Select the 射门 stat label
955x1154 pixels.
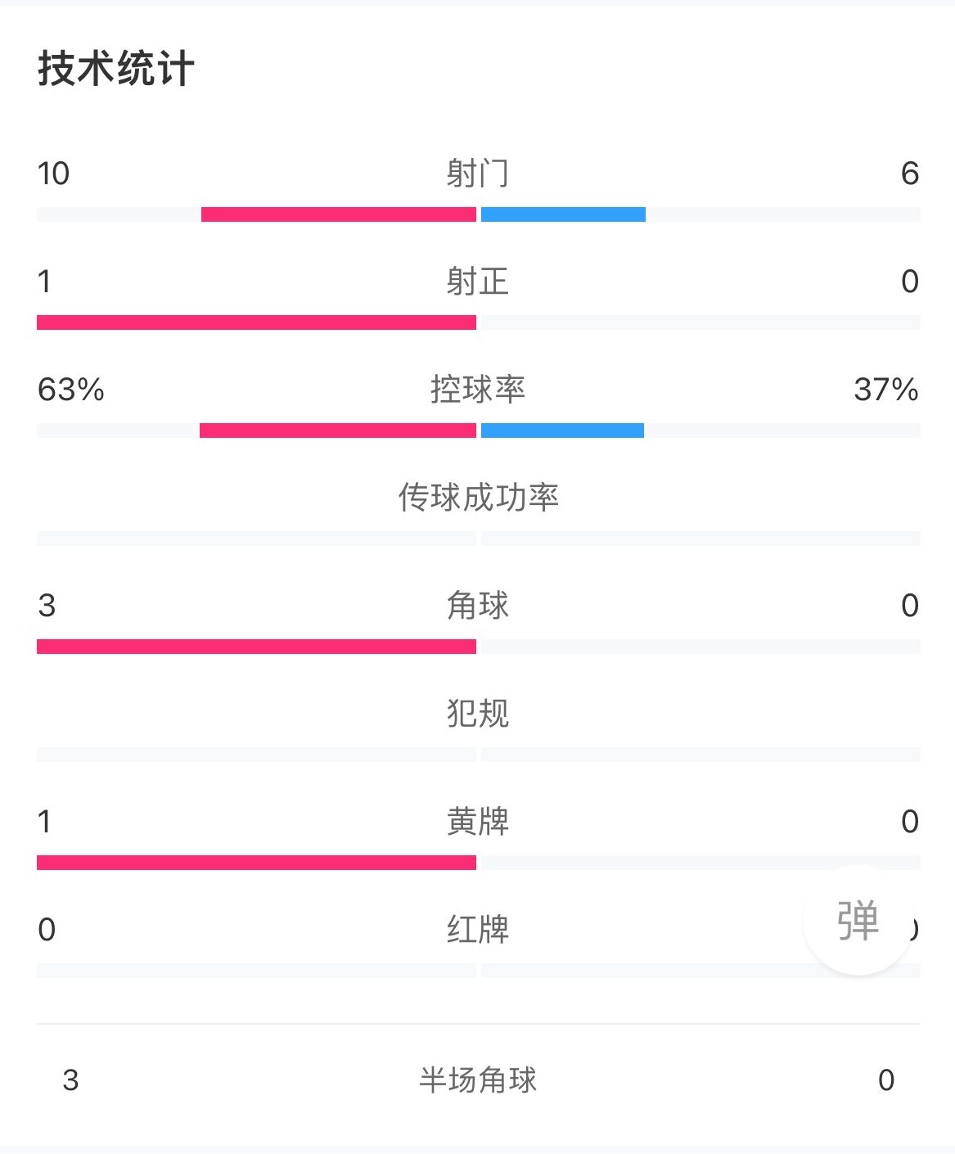pyautogui.click(x=478, y=174)
